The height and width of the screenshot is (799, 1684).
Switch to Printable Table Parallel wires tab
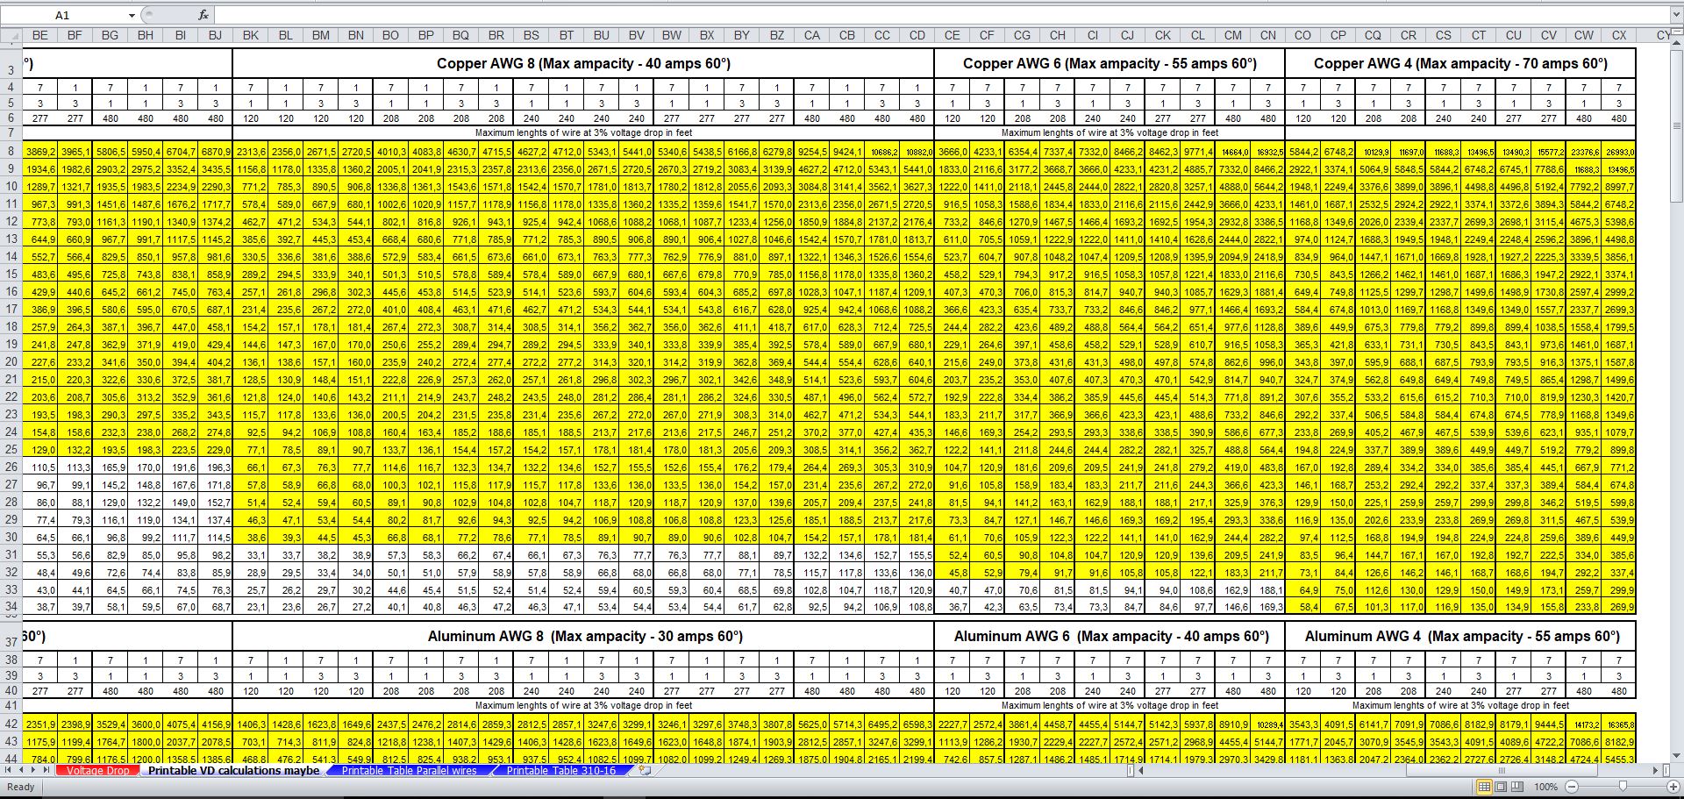[x=409, y=770]
